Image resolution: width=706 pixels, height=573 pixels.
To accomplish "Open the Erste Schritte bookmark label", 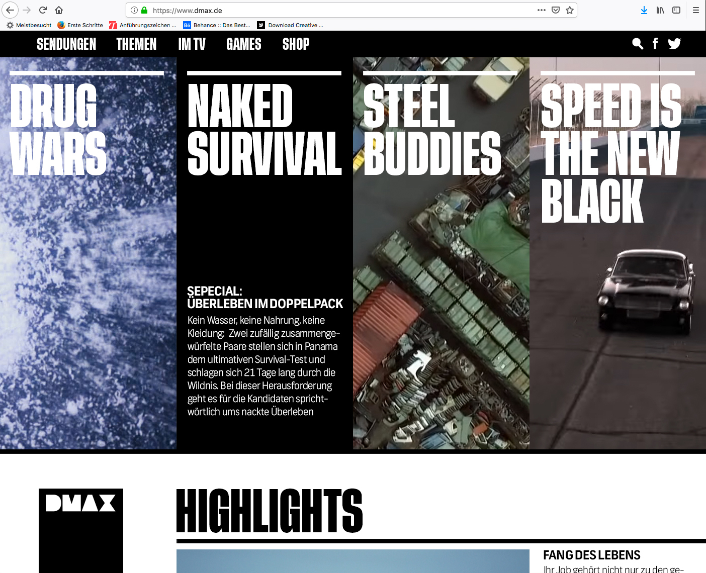I will tap(85, 25).
